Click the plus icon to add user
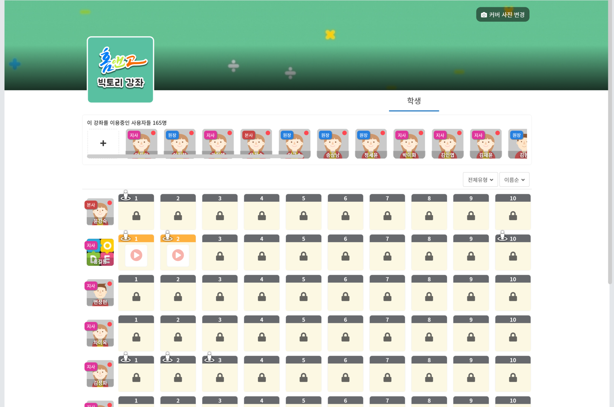This screenshot has height=407, width=614. click(103, 143)
